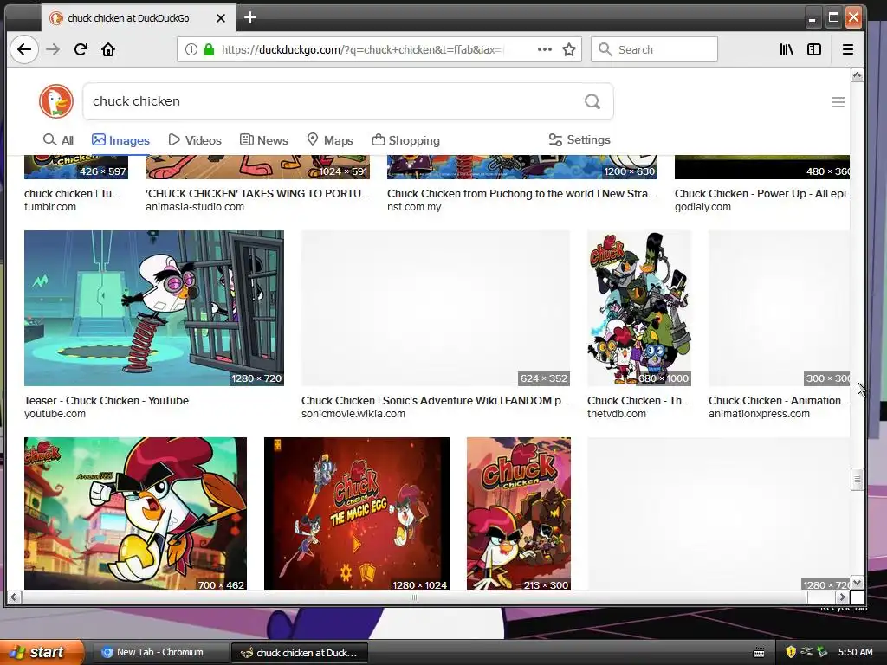Open the News tab

click(x=264, y=140)
